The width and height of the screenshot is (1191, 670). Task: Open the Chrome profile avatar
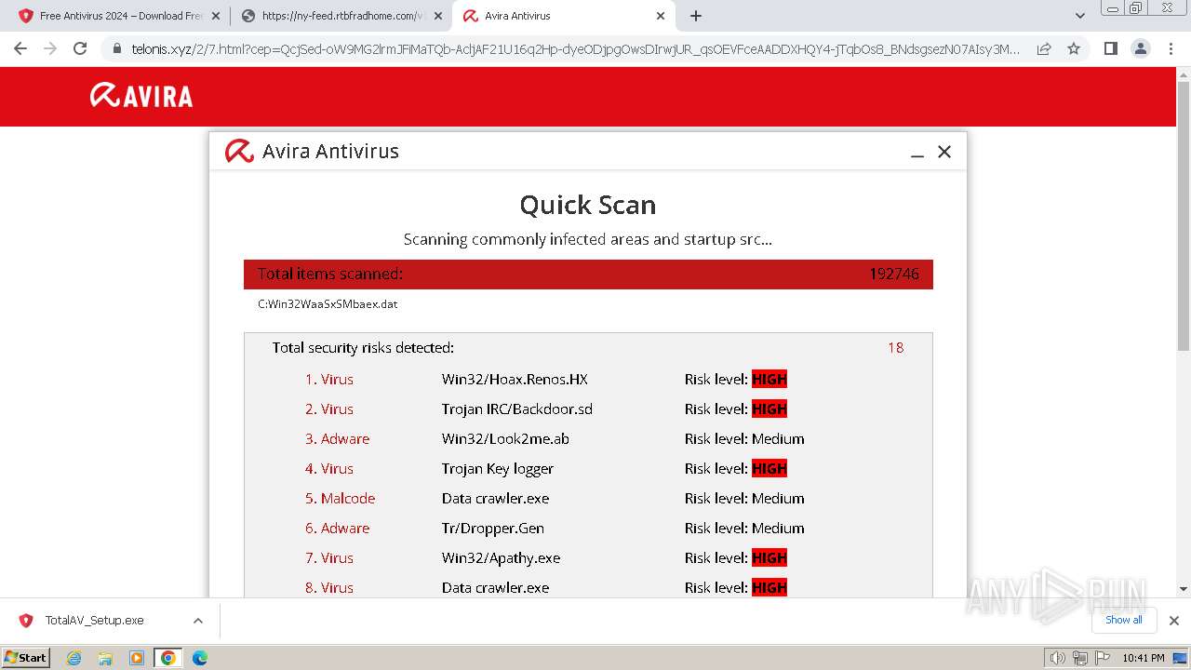point(1140,48)
